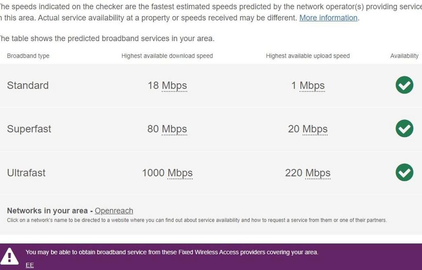
Task: Select the Broadband type column header
Action: (x=28, y=56)
